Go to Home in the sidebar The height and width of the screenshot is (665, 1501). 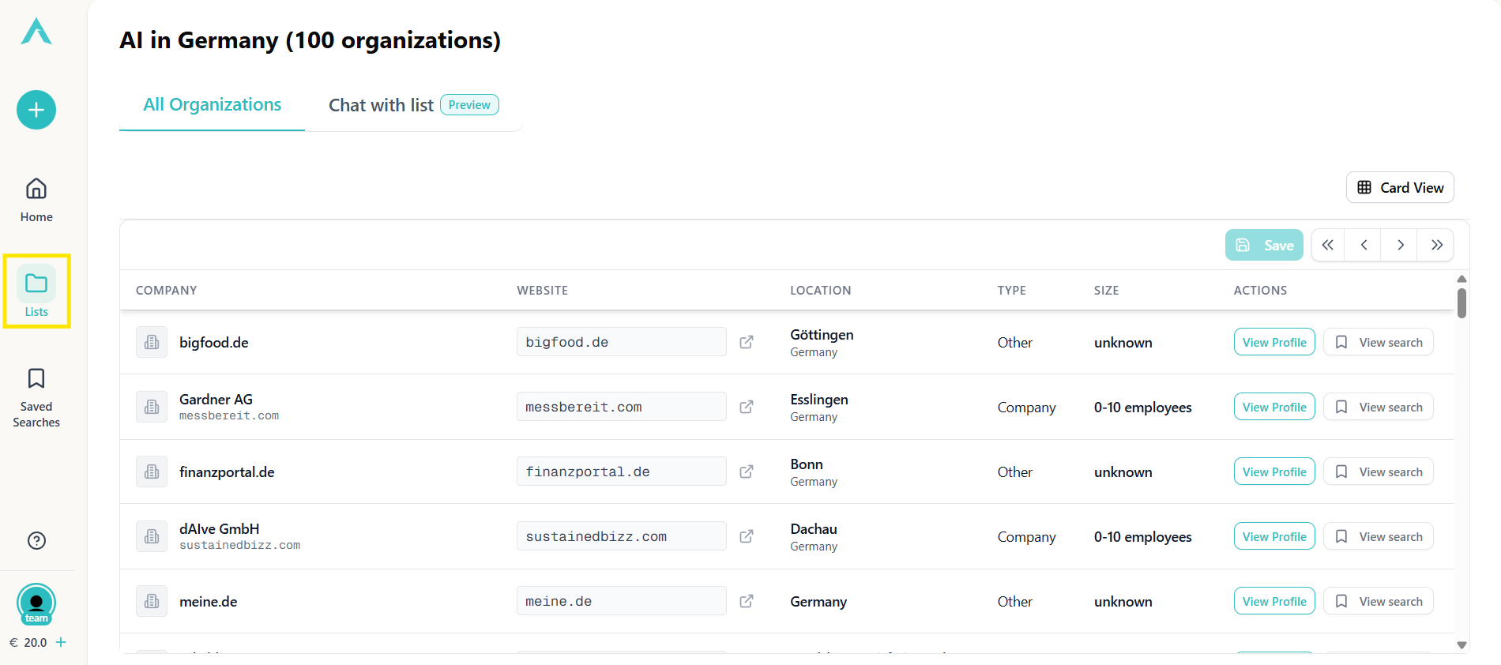(x=36, y=200)
